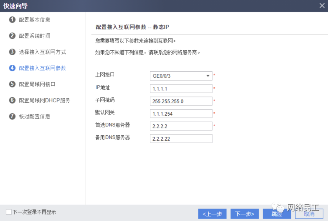Click the 配置接入互联网参数 -- 静态IP heading
This screenshot has width=328, height=221.
click(132, 27)
